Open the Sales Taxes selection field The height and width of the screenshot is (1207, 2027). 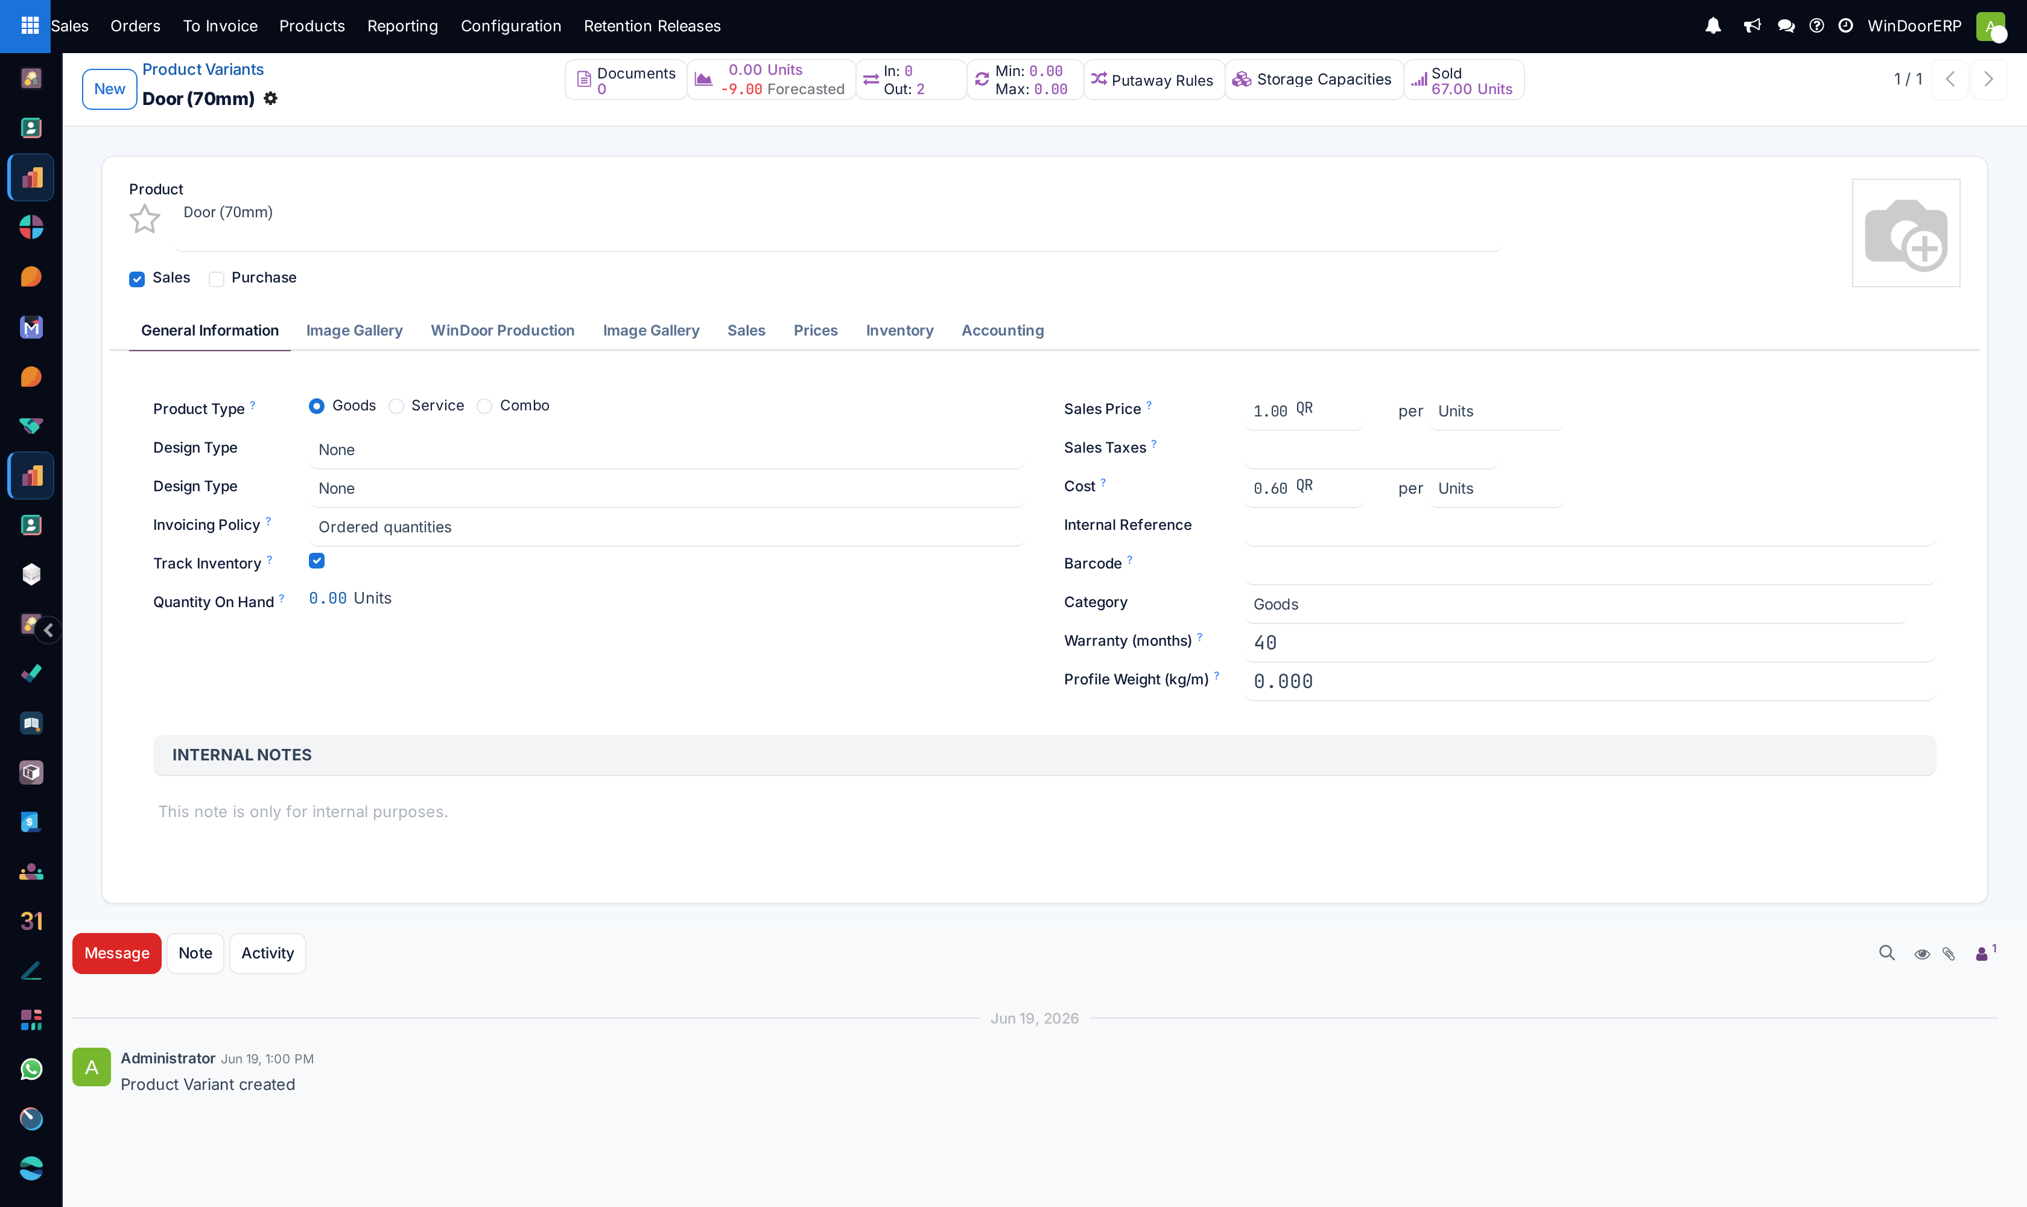[x=1371, y=450]
